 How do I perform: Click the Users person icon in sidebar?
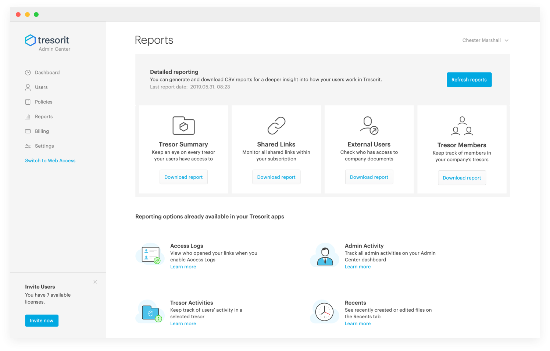pyautogui.click(x=28, y=87)
